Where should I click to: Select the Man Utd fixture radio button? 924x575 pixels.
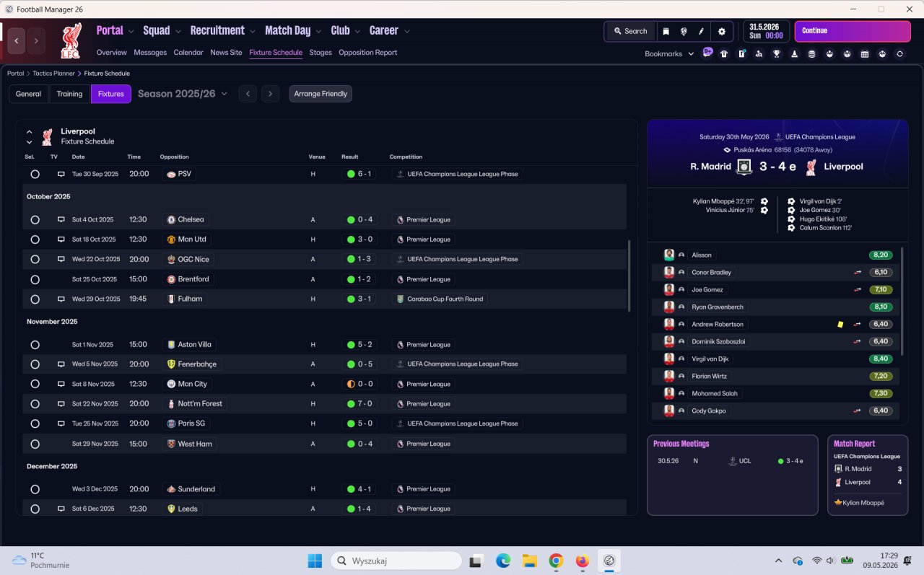point(35,240)
